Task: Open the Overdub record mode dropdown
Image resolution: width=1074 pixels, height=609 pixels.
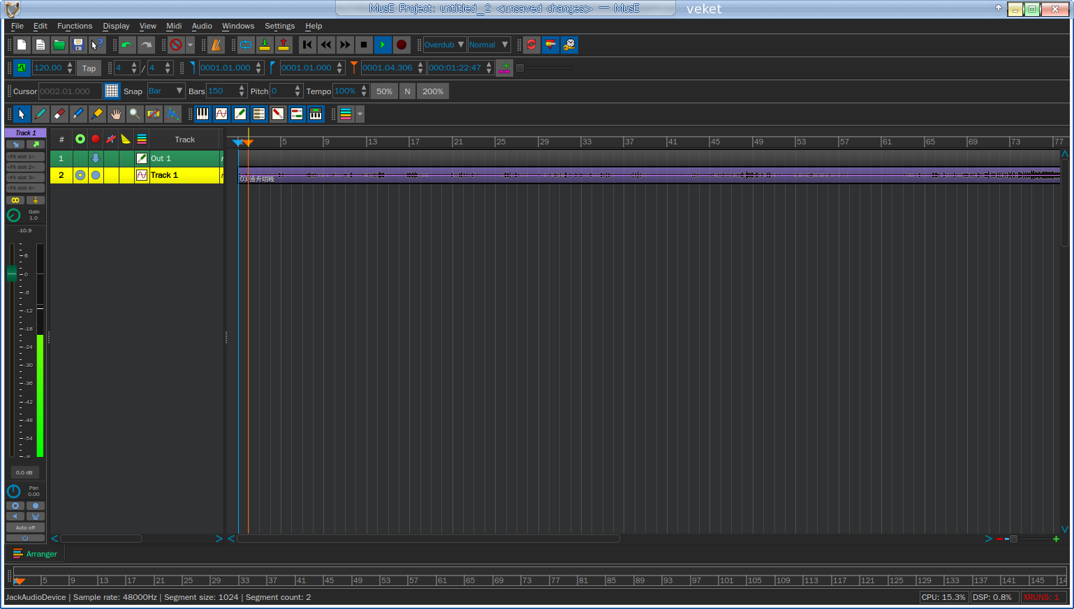Action: click(445, 45)
